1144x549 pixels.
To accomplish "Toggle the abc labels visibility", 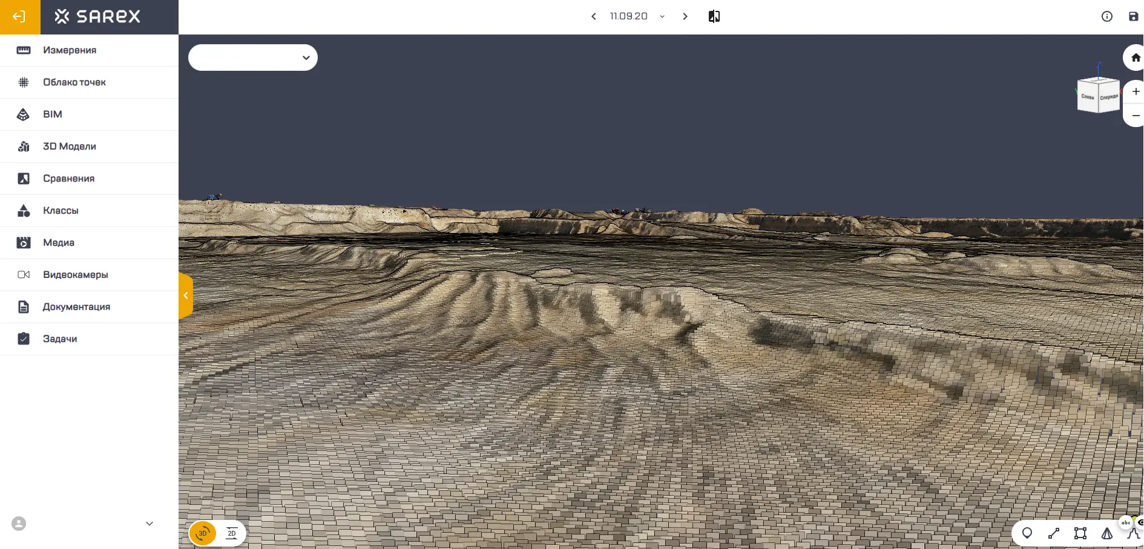I will (1126, 522).
